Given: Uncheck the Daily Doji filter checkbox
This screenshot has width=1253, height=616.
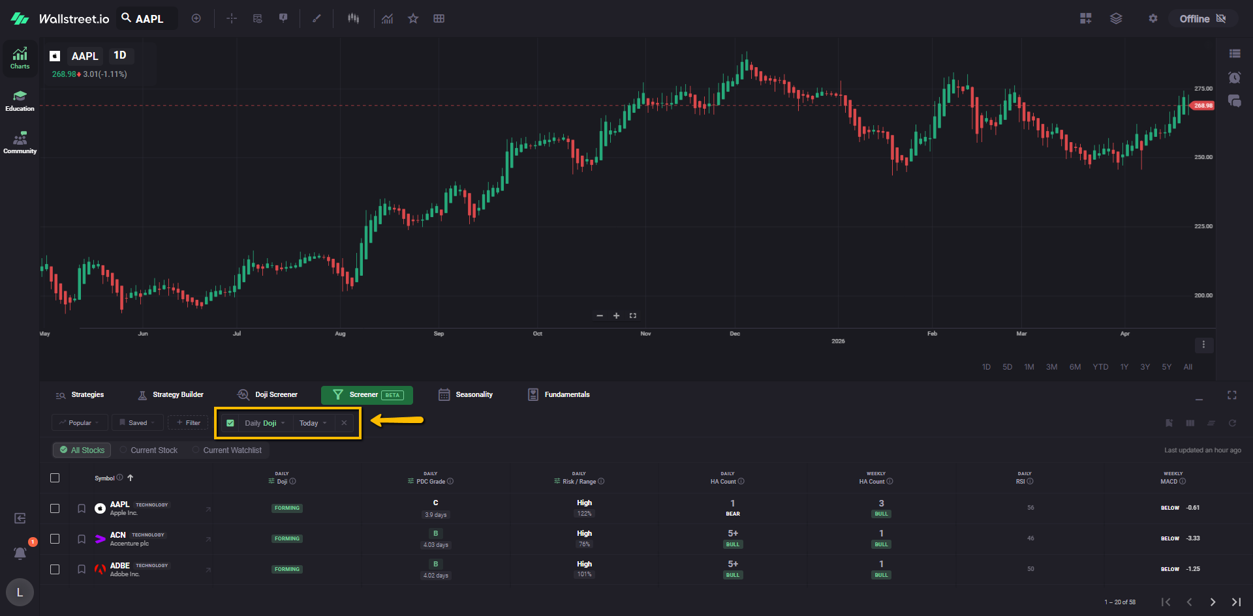Looking at the screenshot, I should coord(230,423).
